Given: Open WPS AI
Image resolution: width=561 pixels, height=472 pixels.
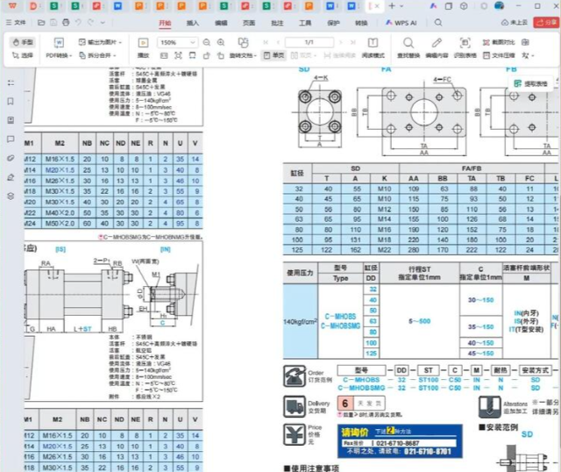Looking at the screenshot, I should click(x=401, y=23).
